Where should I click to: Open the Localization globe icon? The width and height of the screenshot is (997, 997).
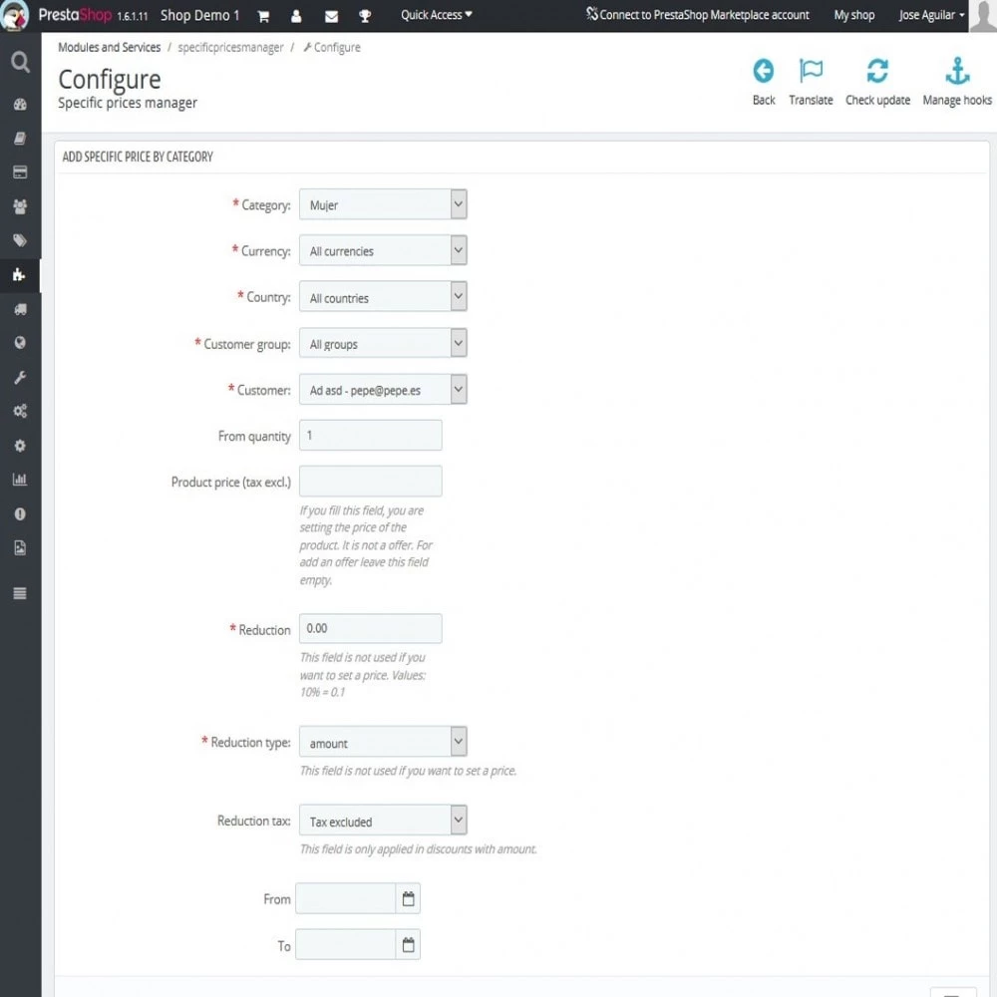(20, 343)
